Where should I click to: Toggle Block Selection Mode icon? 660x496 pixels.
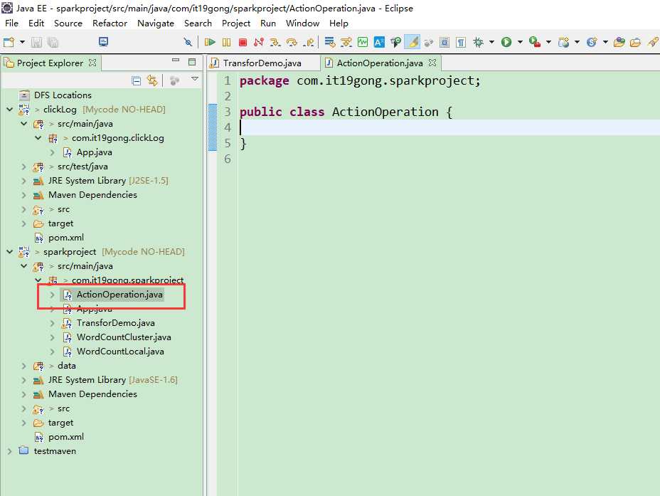click(445, 42)
